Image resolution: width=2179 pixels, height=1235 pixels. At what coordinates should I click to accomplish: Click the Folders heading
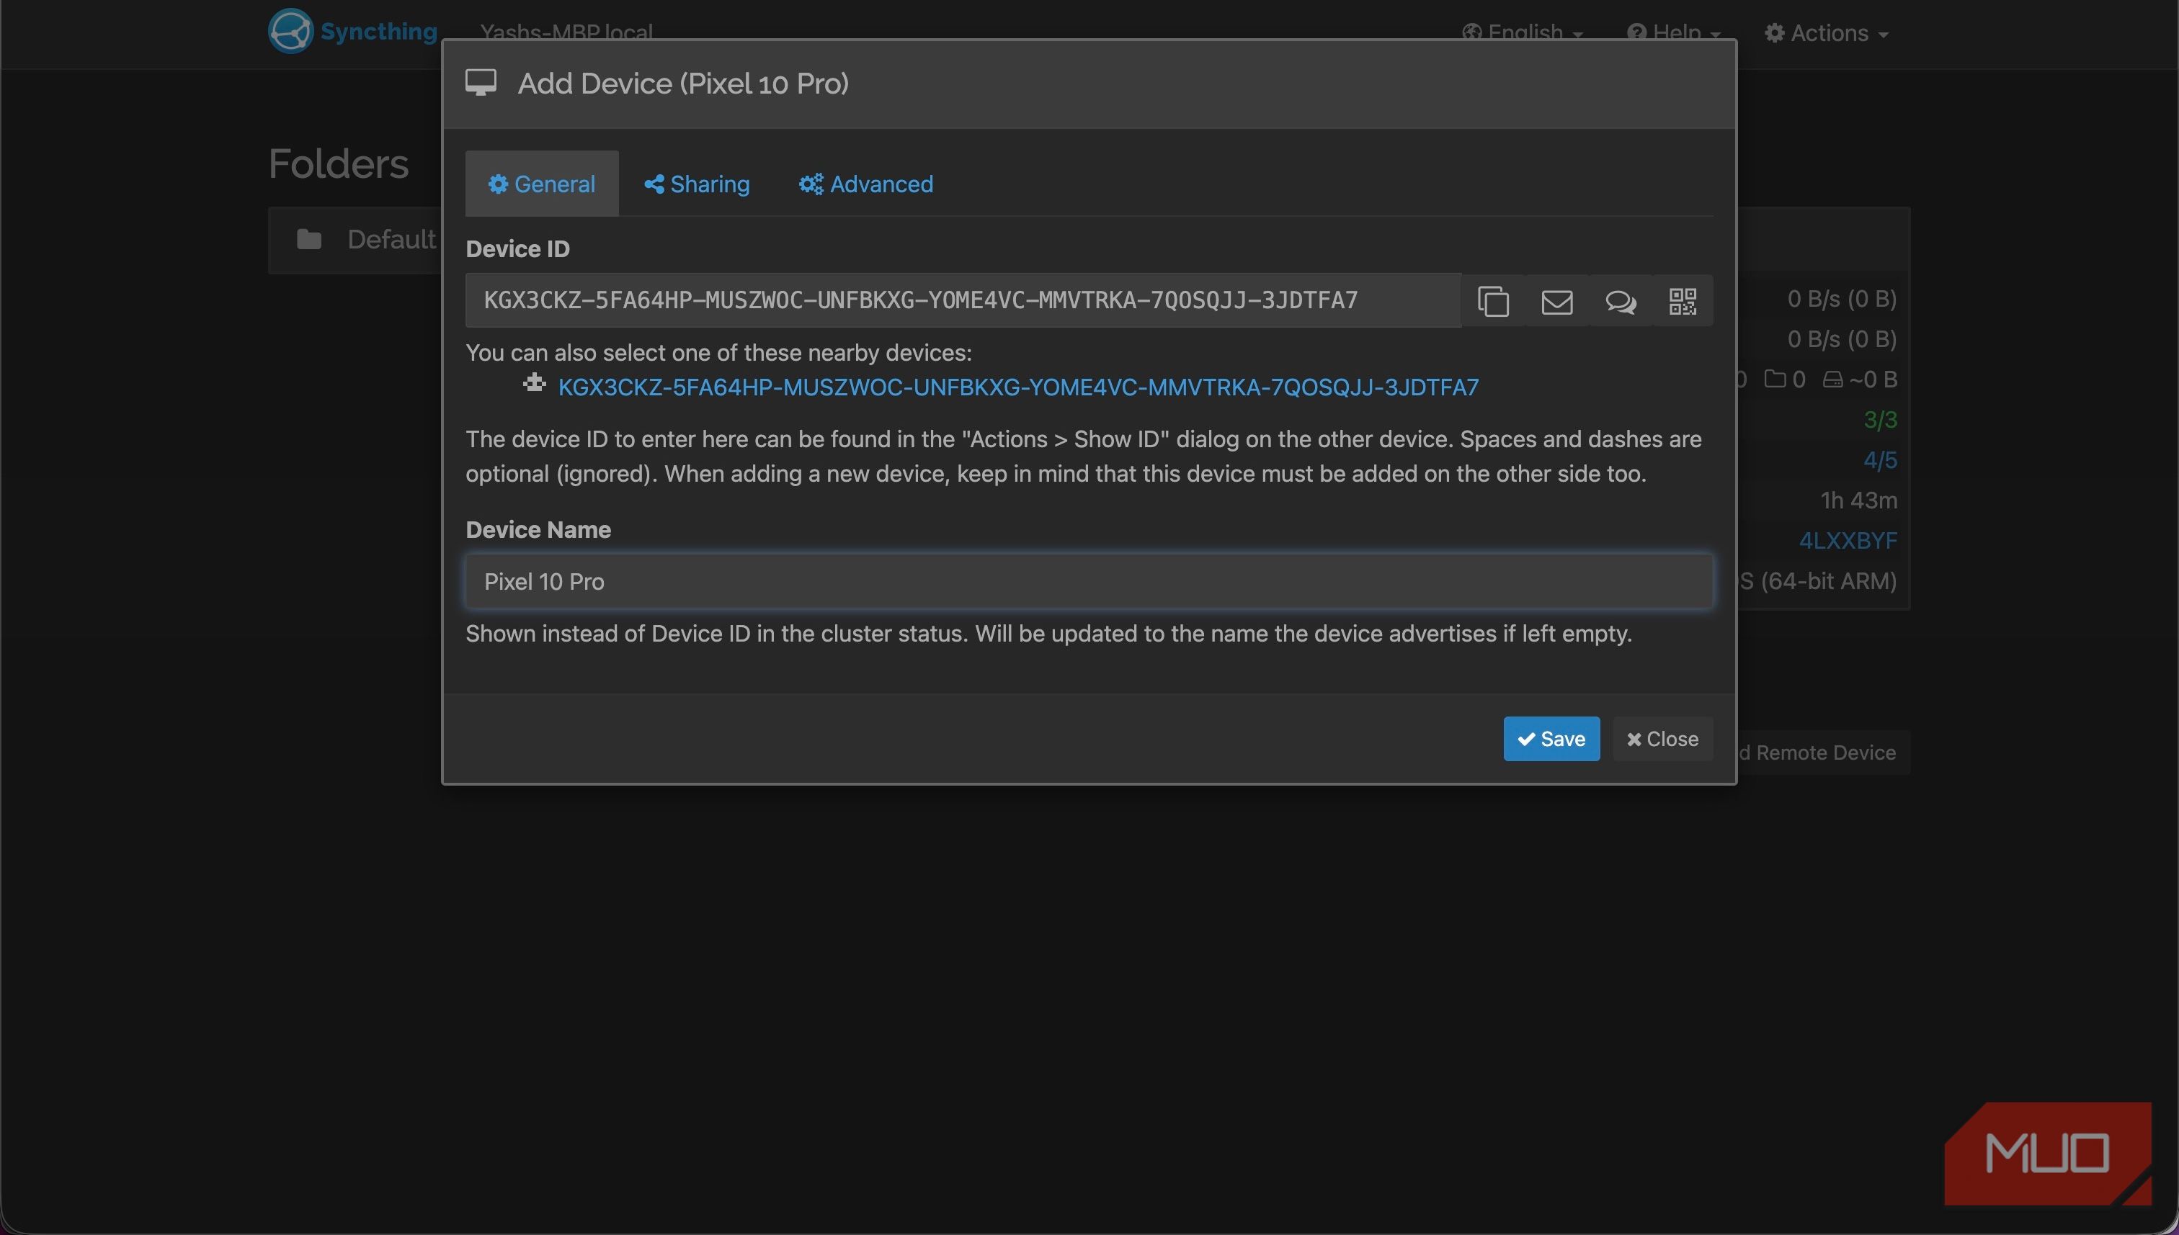pos(339,163)
